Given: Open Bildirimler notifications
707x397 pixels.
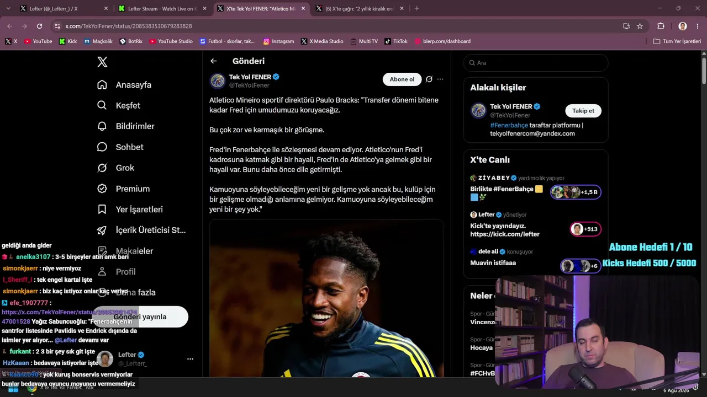Looking at the screenshot, I should pos(126,126).
